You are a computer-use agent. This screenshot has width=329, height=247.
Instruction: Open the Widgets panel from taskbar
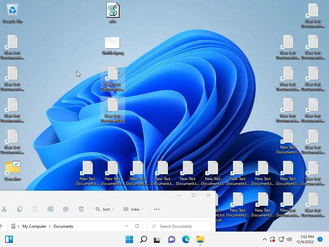tap(9, 239)
